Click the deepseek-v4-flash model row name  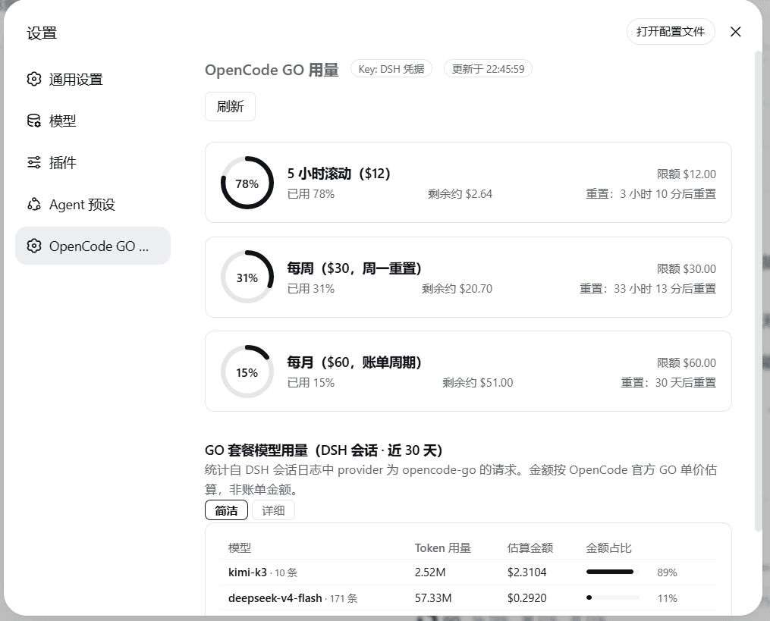pyautogui.click(x=275, y=598)
